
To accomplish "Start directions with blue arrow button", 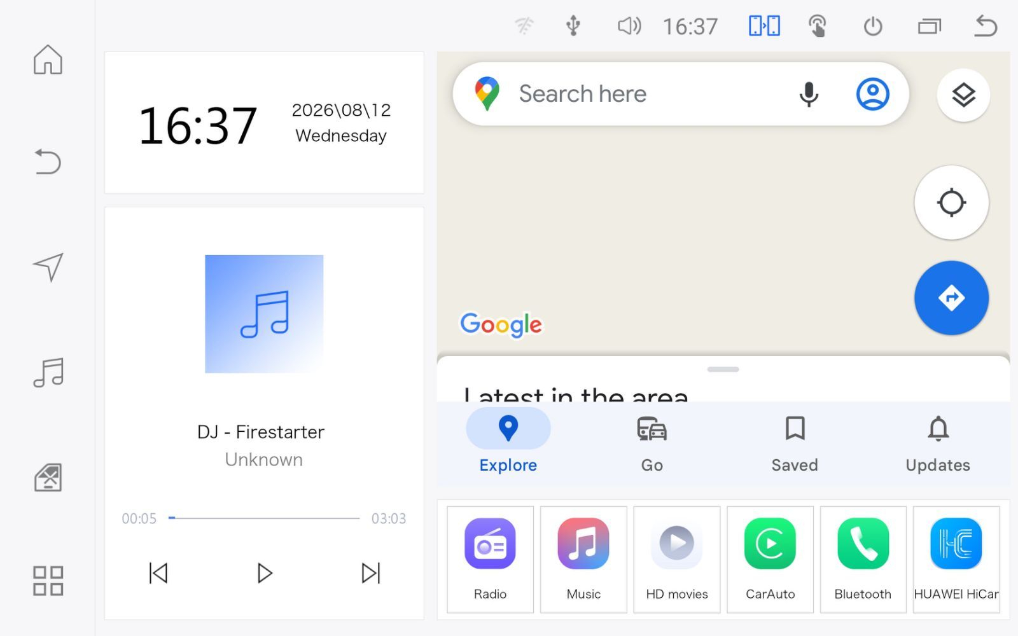I will tap(951, 298).
